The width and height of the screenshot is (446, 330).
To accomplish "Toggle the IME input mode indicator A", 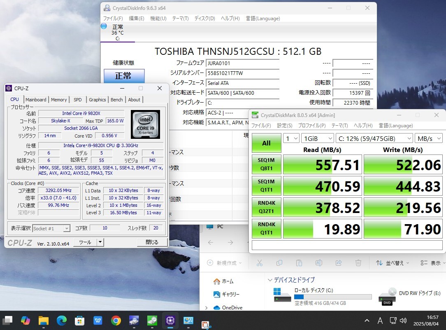I will 380,321.
